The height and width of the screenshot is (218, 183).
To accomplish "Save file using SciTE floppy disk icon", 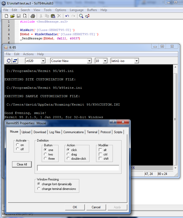I will click(x=19, y=16).
